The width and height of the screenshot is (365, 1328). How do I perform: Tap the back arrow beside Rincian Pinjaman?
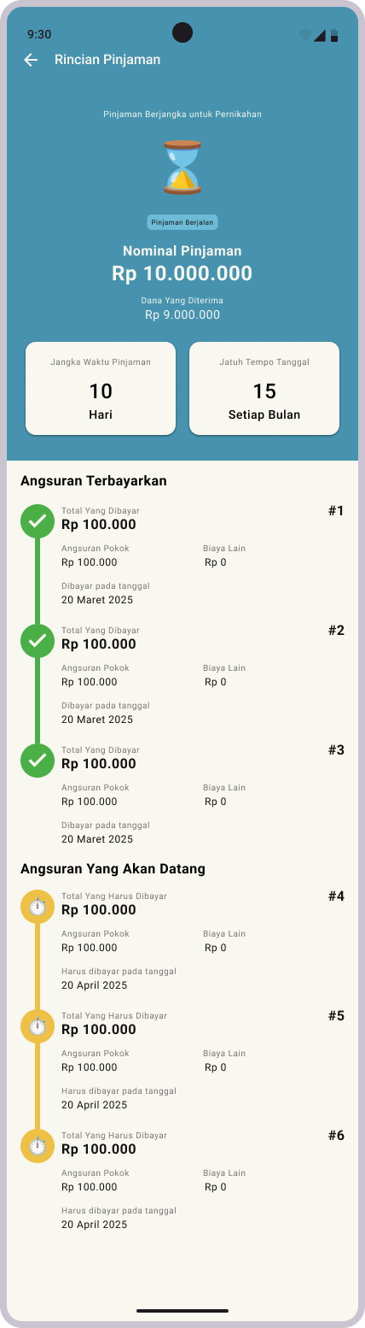pos(31,60)
